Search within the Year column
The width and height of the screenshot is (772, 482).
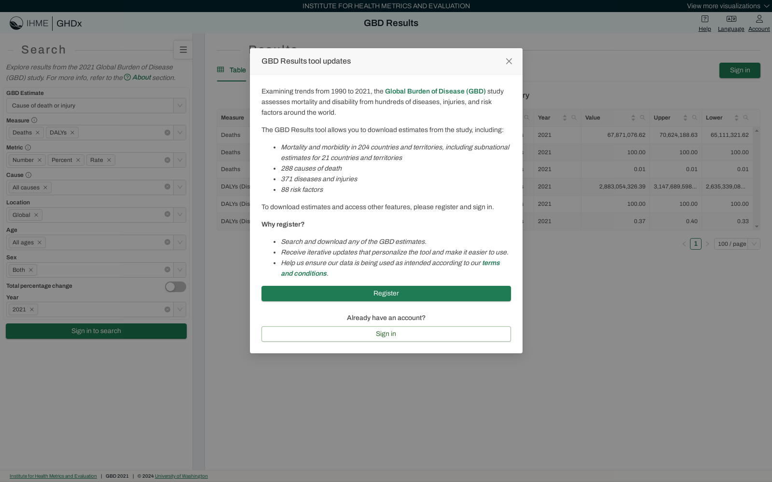[574, 118]
